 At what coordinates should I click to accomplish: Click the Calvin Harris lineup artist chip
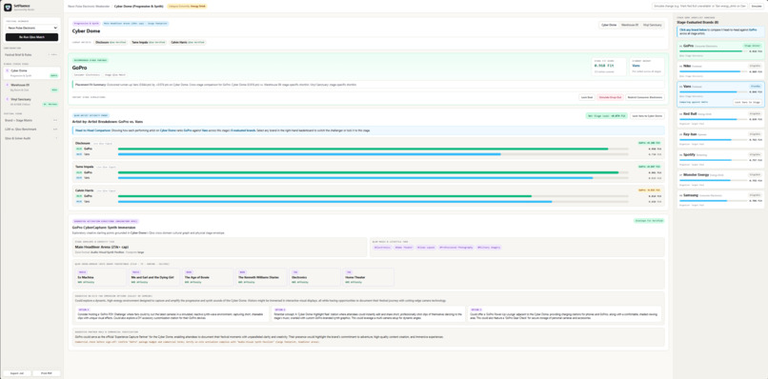click(187, 43)
